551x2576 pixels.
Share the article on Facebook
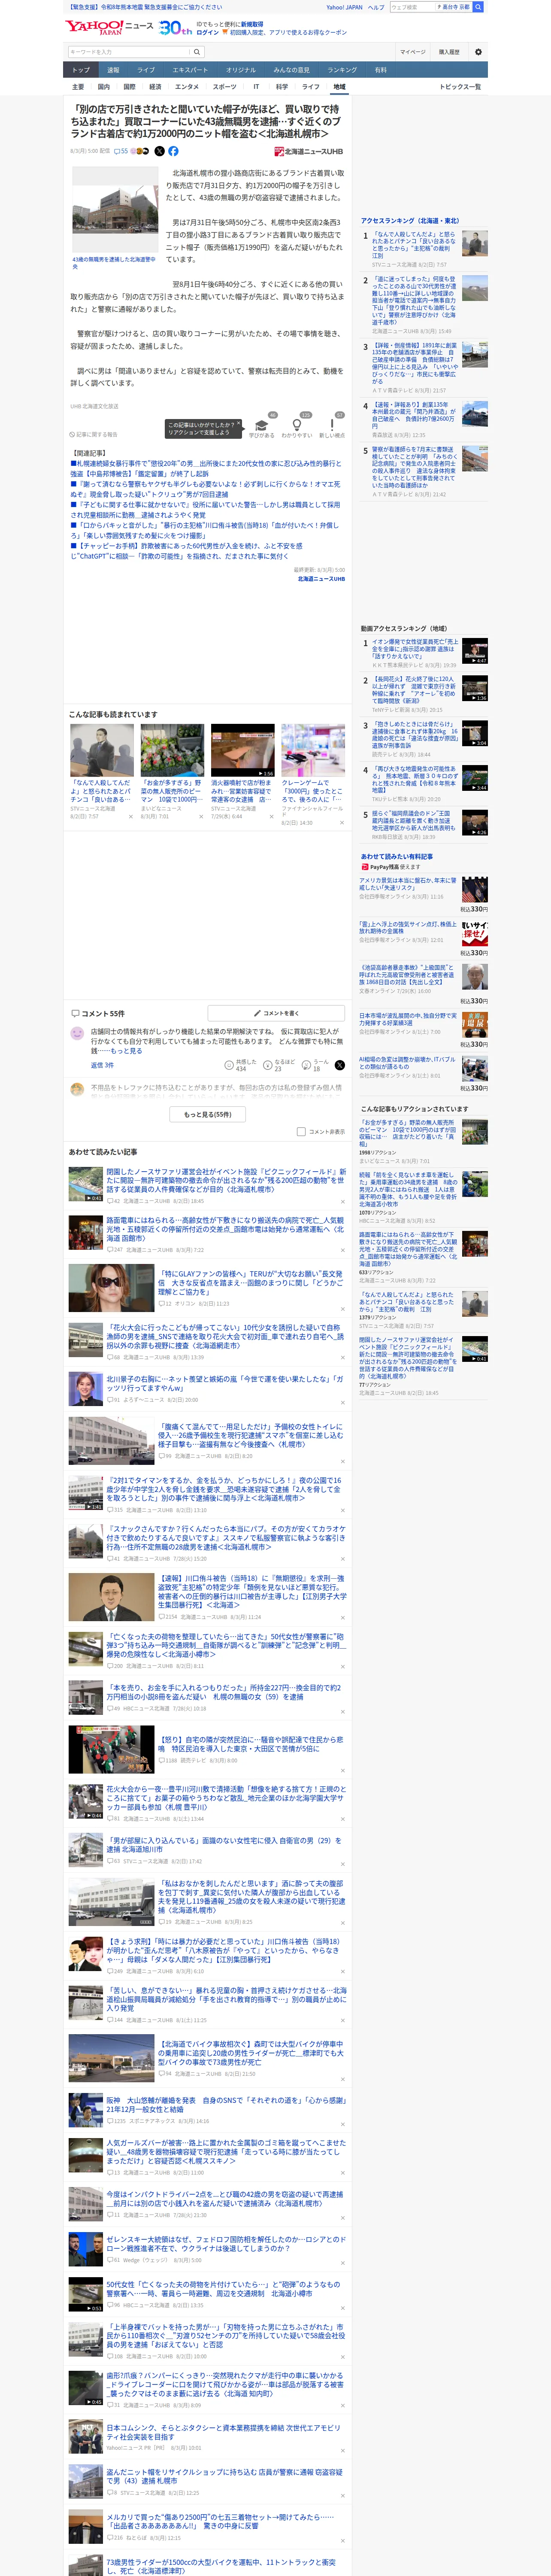173,151
